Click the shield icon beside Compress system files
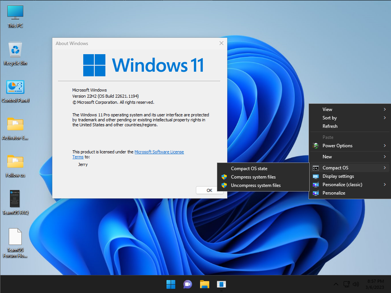 click(x=224, y=177)
